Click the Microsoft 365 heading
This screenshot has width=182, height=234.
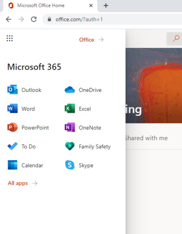click(34, 67)
